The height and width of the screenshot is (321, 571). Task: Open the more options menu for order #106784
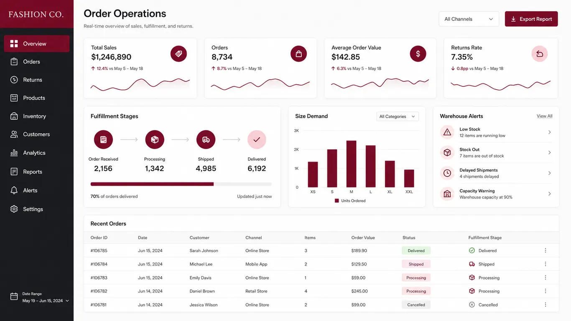coord(546,264)
